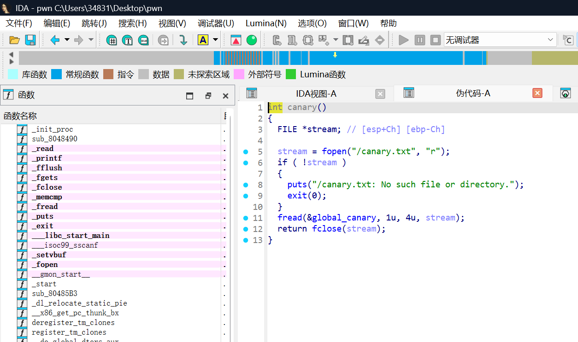Click the pencil edit toolbar icon
The width and height of the screenshot is (578, 342).
click(364, 40)
